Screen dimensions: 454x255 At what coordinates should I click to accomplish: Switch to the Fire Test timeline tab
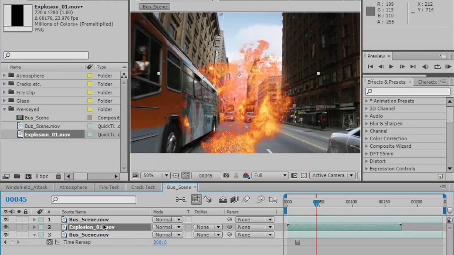coord(109,187)
